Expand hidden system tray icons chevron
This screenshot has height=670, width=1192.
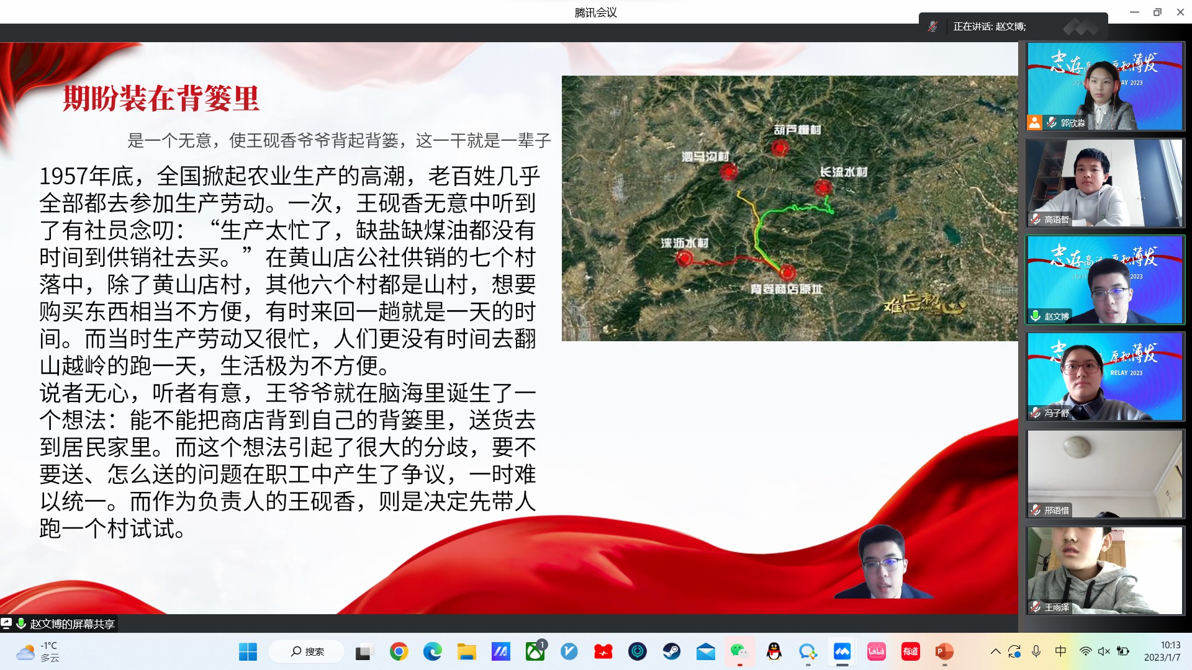[x=995, y=651]
